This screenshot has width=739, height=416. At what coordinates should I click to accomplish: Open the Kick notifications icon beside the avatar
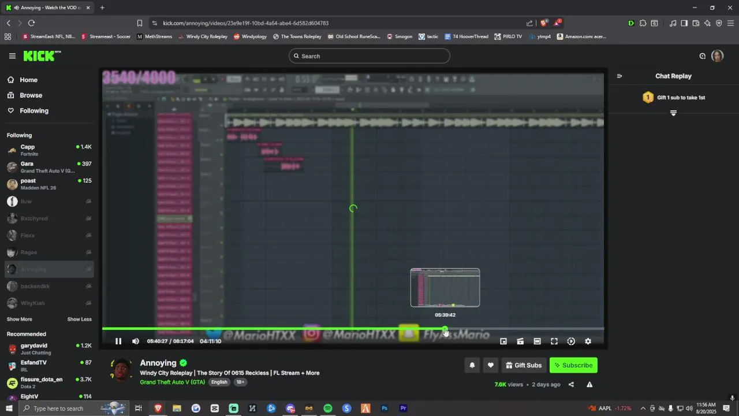click(x=703, y=56)
